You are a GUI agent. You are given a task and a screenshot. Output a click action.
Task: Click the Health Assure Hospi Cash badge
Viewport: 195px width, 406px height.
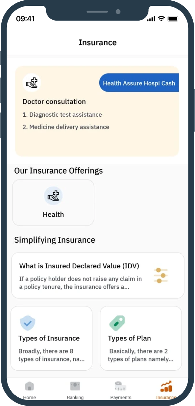(x=139, y=83)
